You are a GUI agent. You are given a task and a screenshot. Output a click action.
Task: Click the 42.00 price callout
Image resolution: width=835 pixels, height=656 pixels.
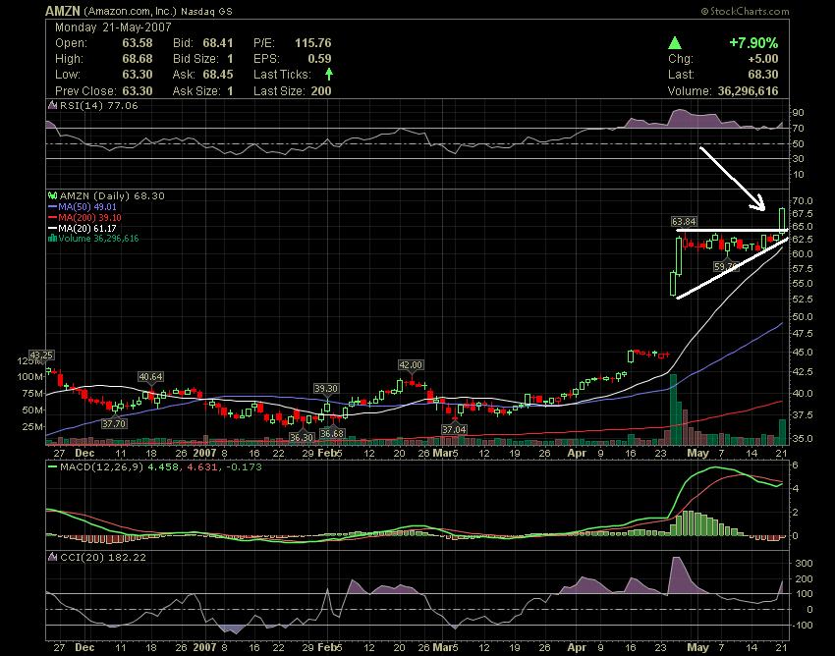pos(411,364)
